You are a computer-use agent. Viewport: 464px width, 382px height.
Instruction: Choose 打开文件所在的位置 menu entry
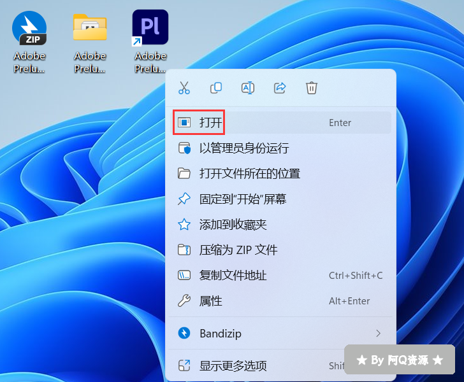280,174
